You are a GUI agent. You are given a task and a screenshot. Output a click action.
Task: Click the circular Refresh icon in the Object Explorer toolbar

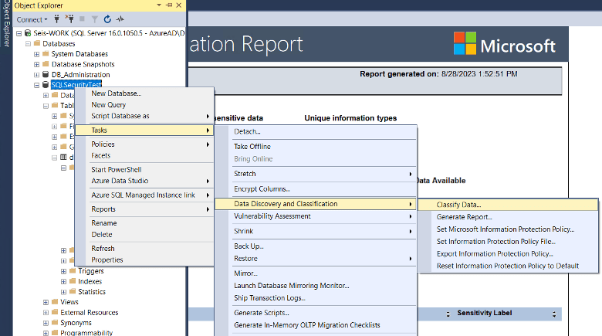coord(107,19)
